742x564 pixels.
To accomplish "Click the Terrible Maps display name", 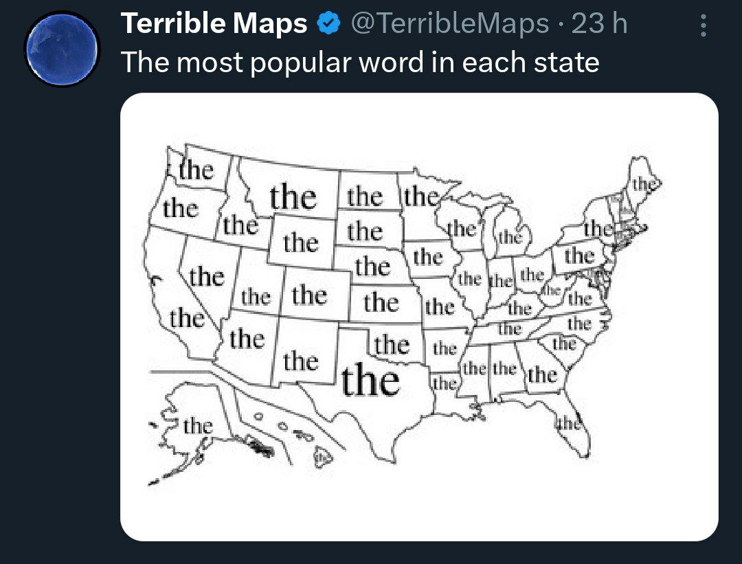I will pos(214,25).
